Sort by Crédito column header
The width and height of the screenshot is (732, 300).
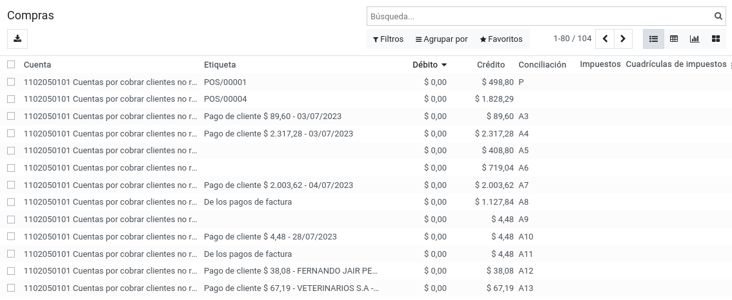491,65
